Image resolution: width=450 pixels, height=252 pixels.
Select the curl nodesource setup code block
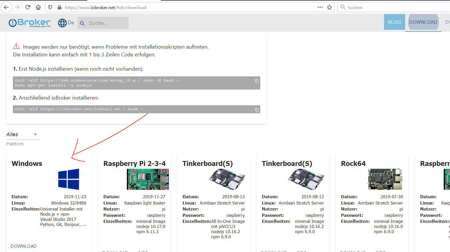(x=137, y=83)
